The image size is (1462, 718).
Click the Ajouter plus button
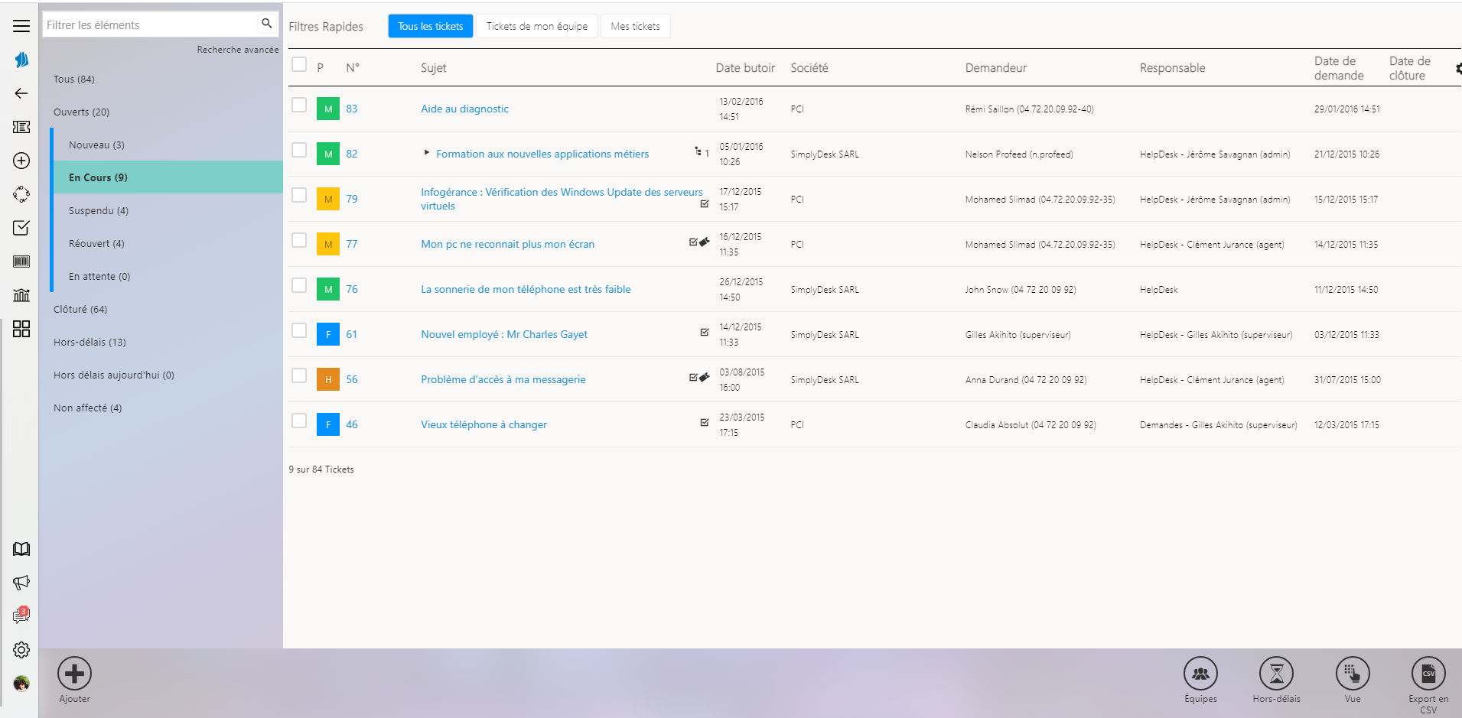75,674
